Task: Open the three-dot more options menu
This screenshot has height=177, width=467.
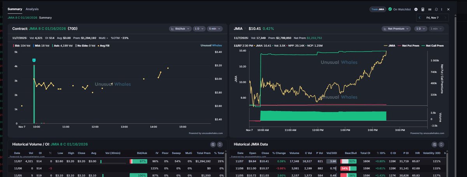Action: [x=442, y=9]
